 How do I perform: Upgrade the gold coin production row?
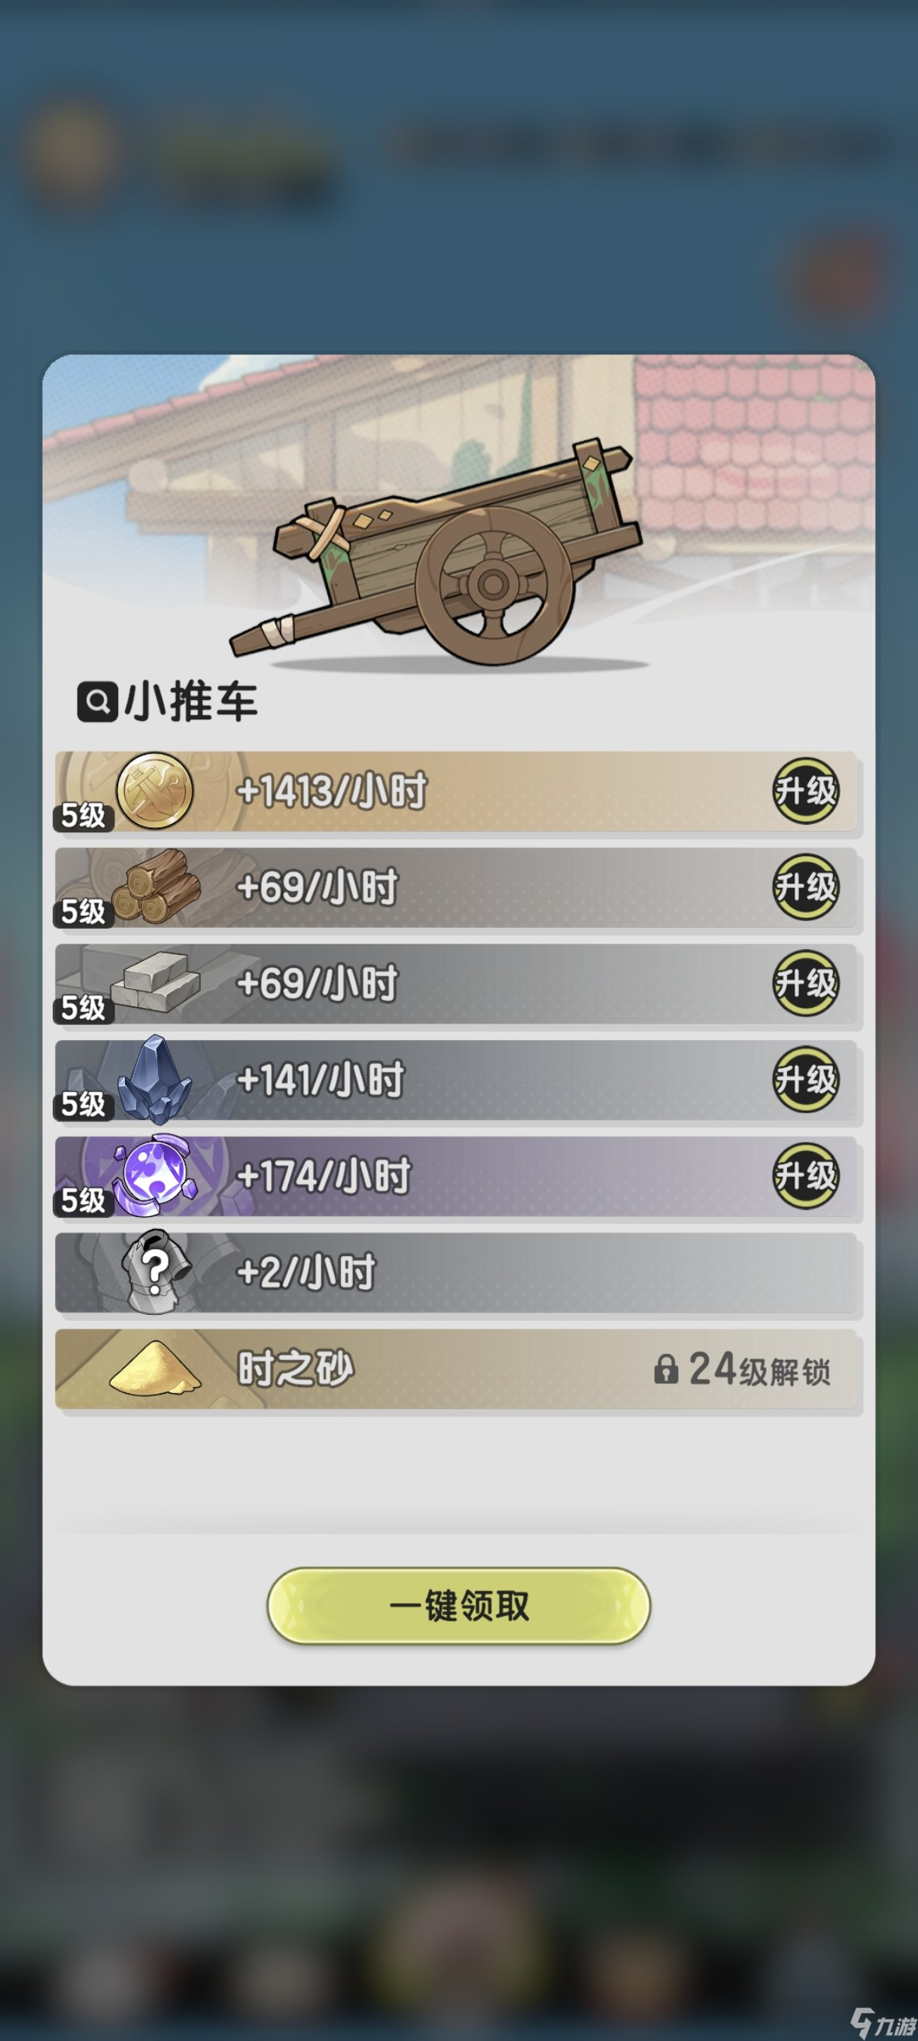click(x=806, y=791)
